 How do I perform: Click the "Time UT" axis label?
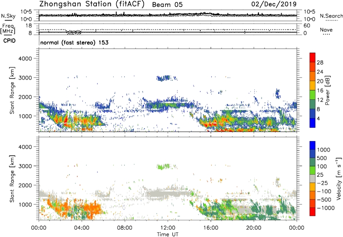(168, 234)
